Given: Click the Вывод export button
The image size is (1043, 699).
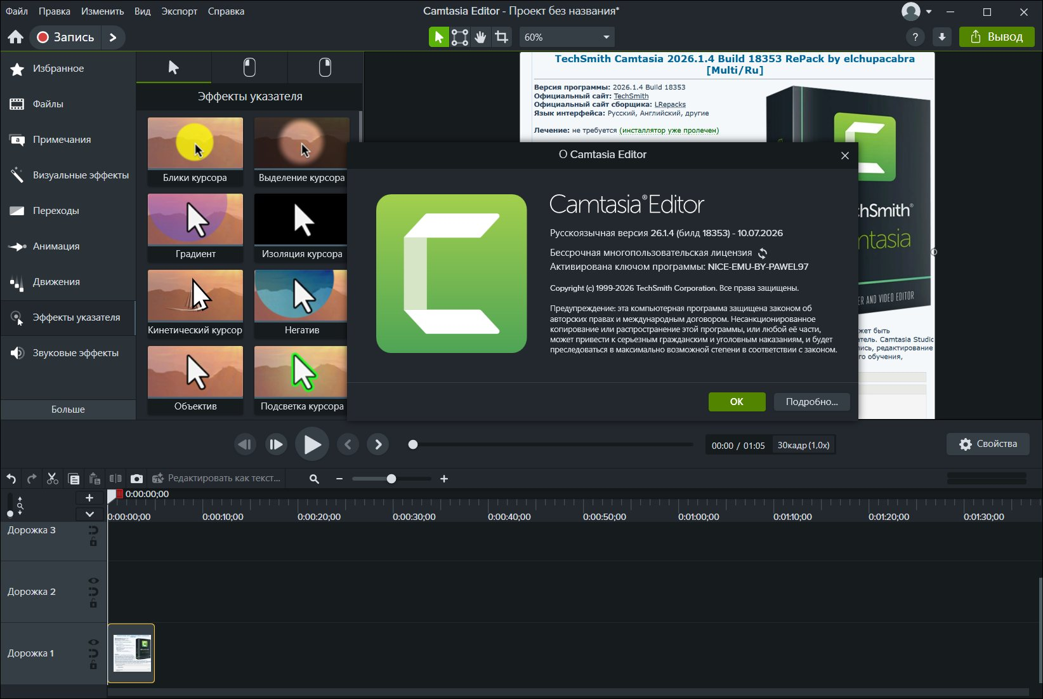Looking at the screenshot, I should click(997, 37).
